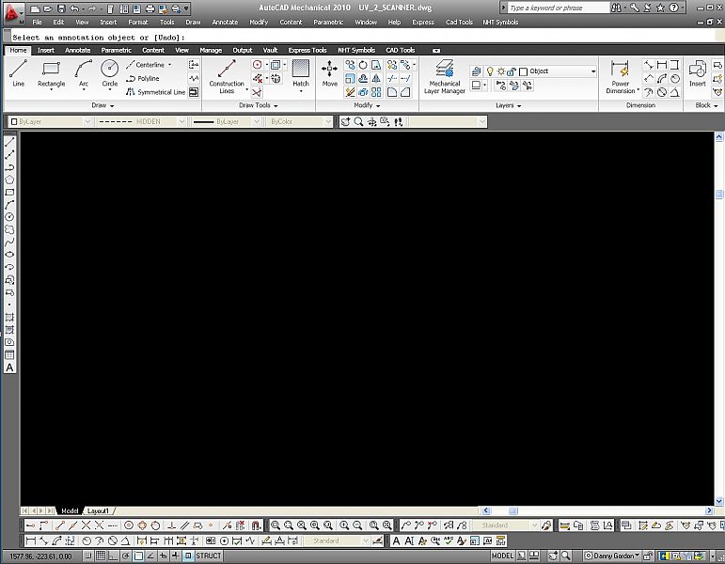Pick the Spline tool in left toolbar

9,243
